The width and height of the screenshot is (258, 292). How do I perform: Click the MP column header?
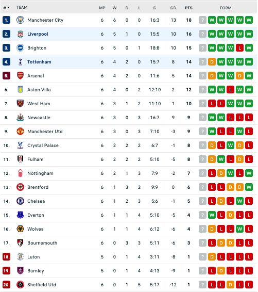coord(102,8)
